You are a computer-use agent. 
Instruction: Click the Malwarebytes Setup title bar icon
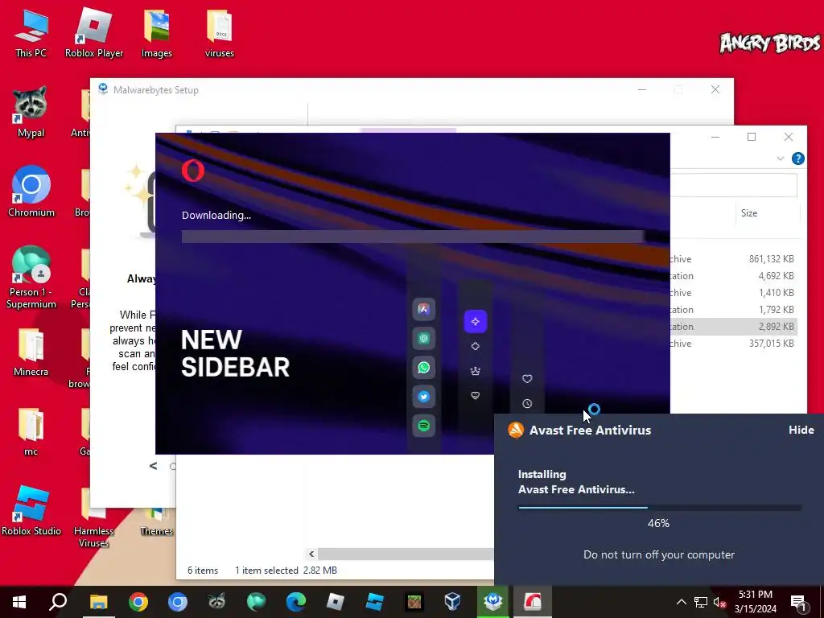pos(103,89)
